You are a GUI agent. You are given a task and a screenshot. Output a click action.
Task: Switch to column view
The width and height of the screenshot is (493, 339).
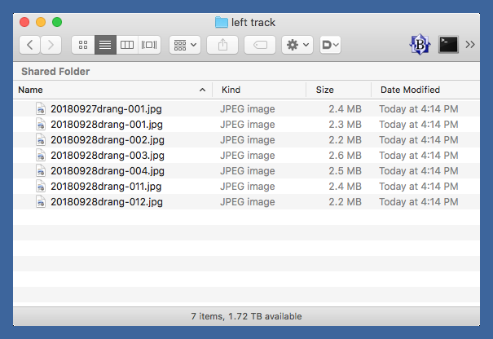tap(126, 46)
